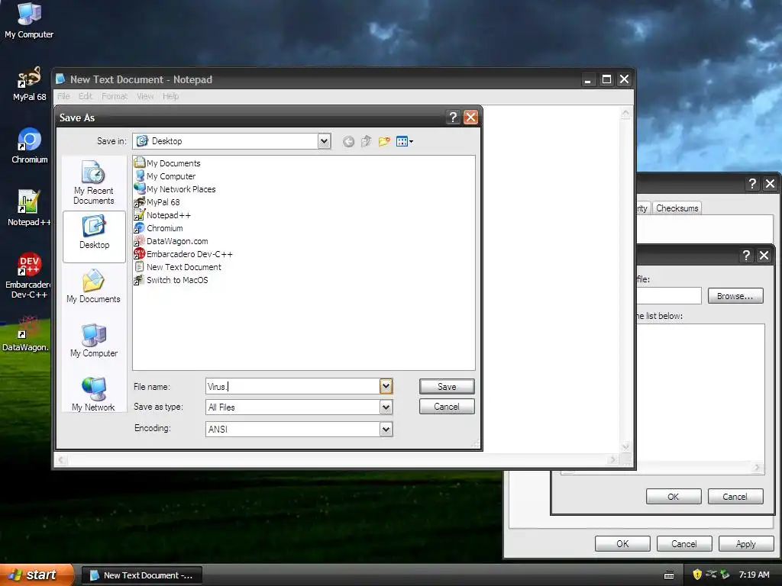Click OK in the Browse dialog
The width and height of the screenshot is (782, 586).
pos(674,496)
